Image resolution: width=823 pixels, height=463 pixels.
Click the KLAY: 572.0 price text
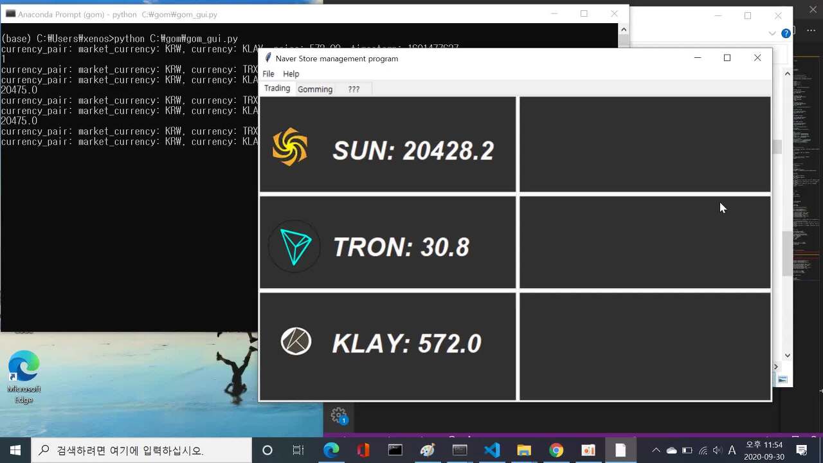[406, 343]
